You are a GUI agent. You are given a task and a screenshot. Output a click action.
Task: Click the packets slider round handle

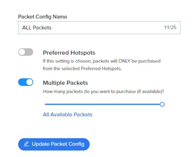(162, 104)
